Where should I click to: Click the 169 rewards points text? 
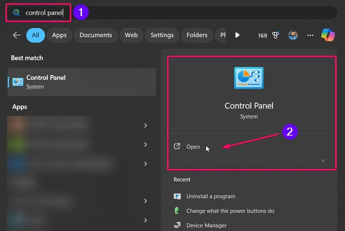262,35
